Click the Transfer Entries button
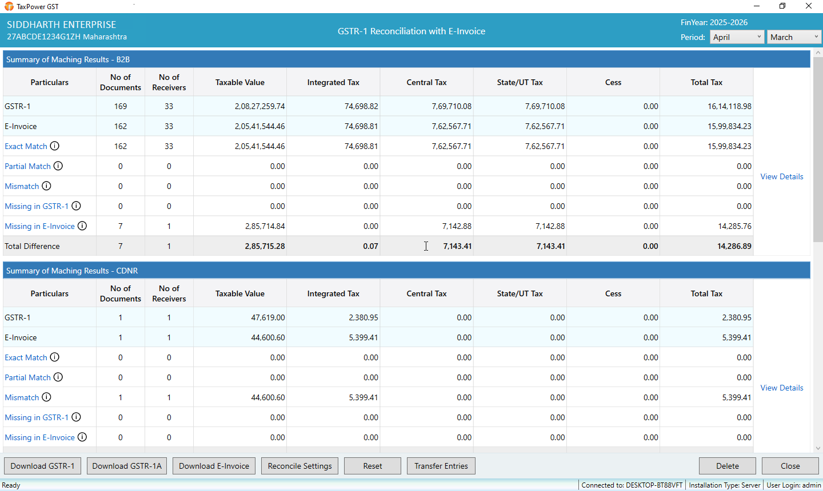823x491 pixels. coord(441,466)
